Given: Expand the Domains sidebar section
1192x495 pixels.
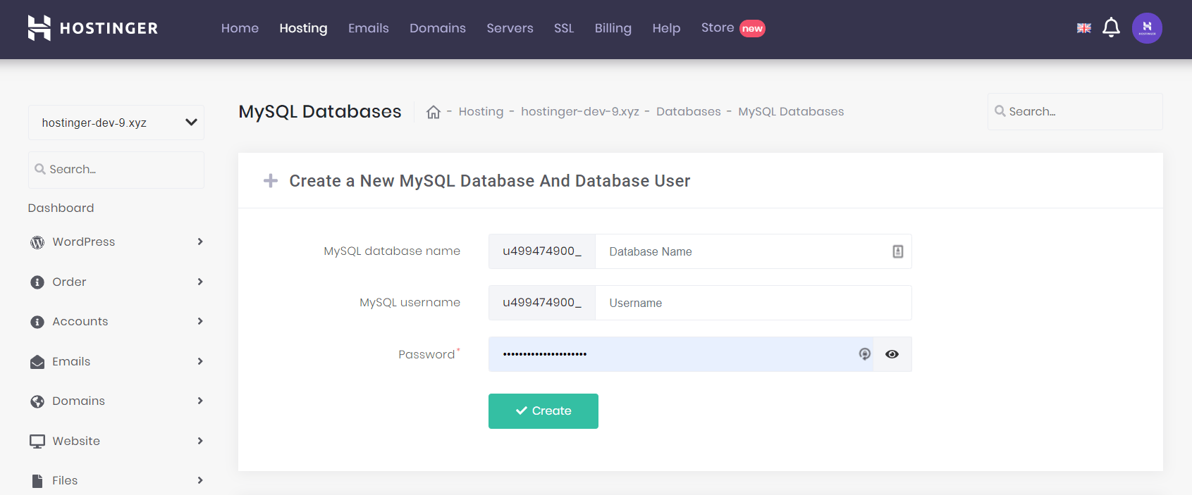Looking at the screenshot, I should point(116,401).
